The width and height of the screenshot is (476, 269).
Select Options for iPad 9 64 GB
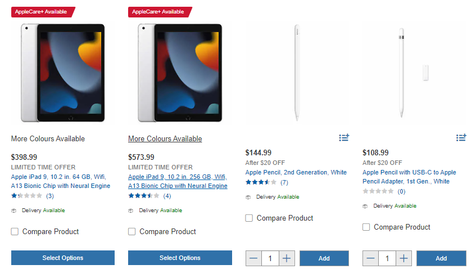(63, 258)
